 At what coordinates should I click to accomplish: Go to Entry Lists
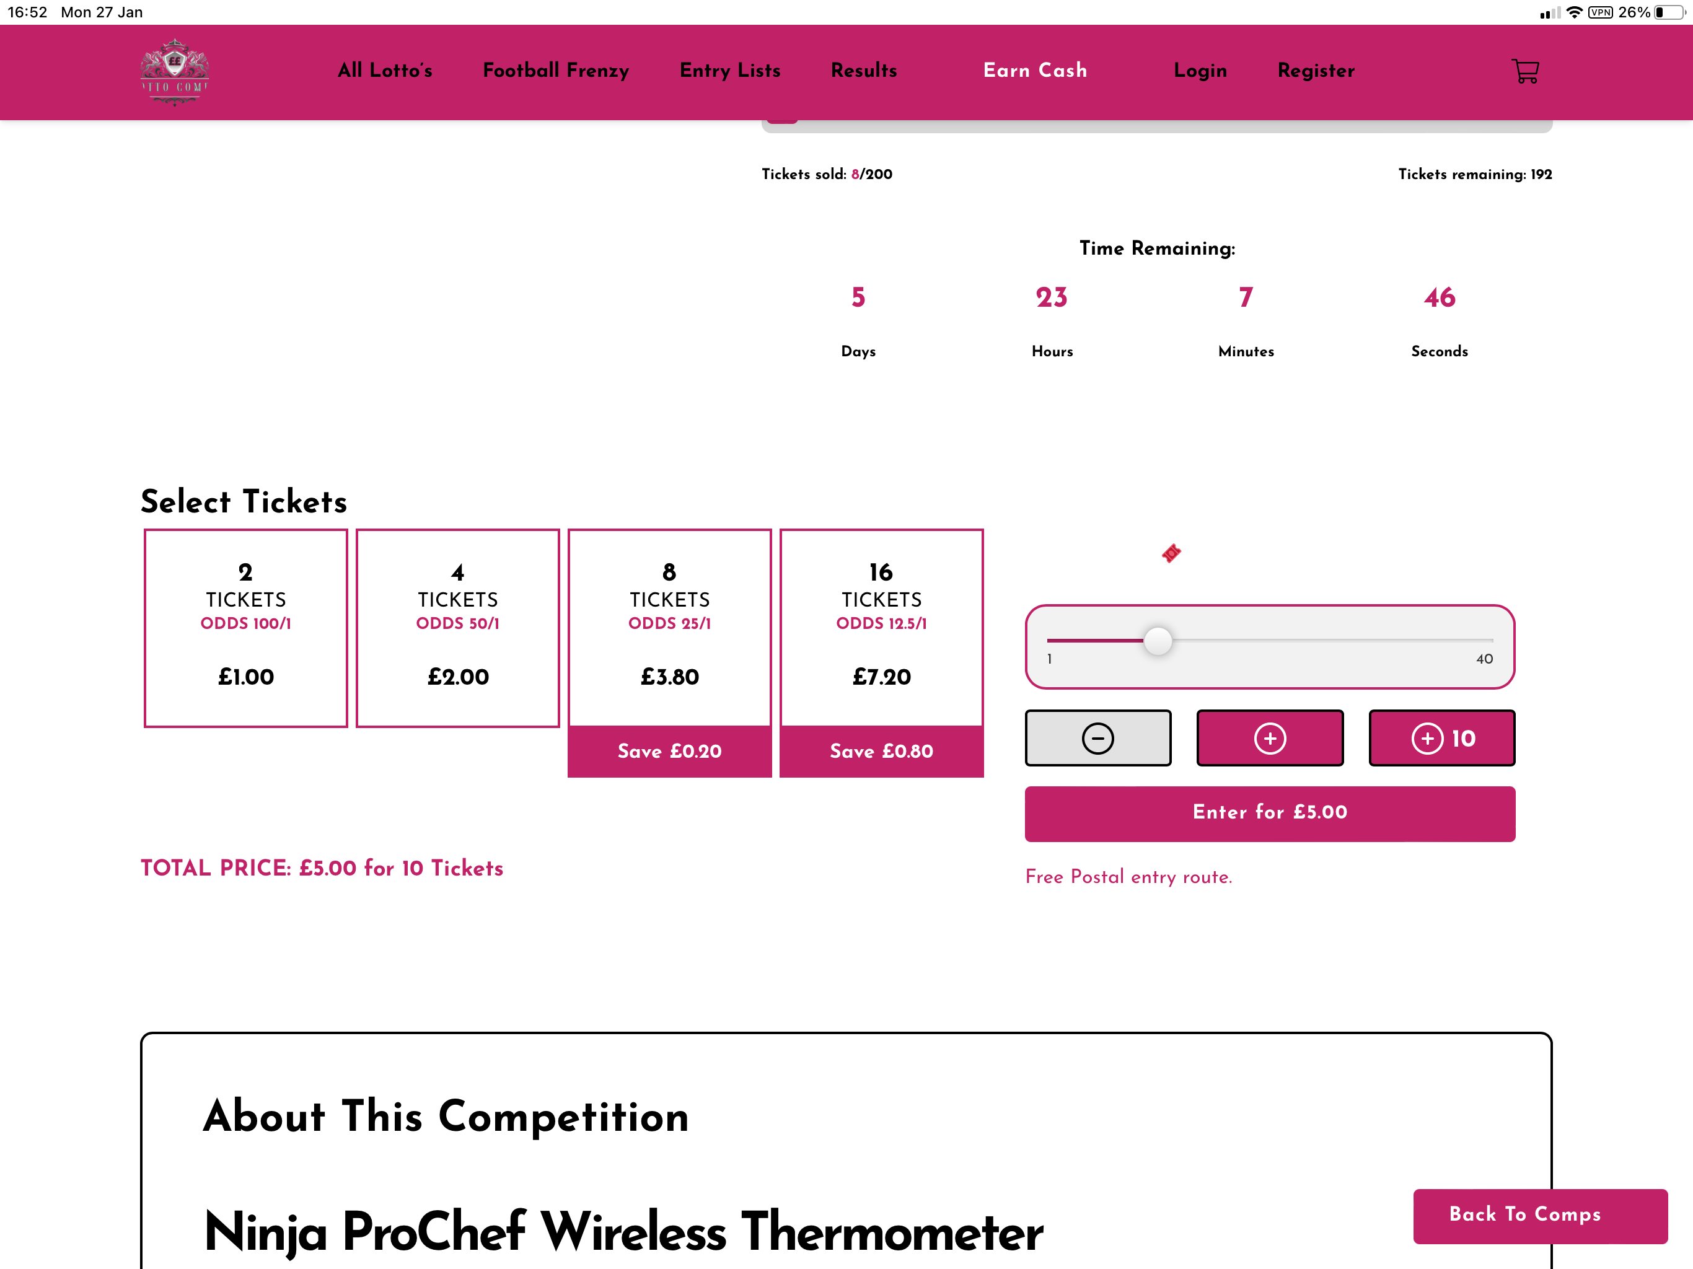click(729, 71)
